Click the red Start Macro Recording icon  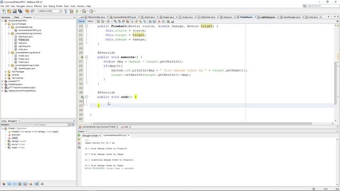coord(159,21)
